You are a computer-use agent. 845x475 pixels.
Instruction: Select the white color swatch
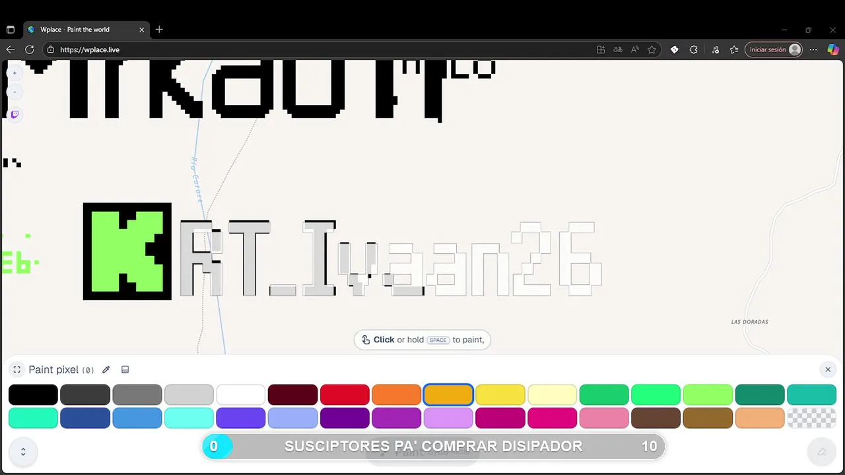pyautogui.click(x=241, y=395)
